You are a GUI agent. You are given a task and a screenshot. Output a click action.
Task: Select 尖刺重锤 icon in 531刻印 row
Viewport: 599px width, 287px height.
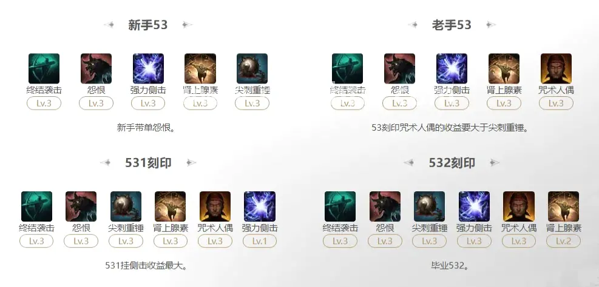[126, 206]
